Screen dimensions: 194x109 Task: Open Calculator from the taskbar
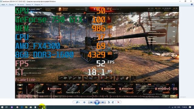point(35,107)
